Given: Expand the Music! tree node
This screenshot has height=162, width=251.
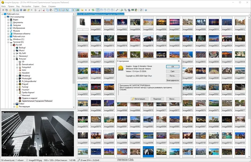Looking at the screenshot, I should (14, 50).
